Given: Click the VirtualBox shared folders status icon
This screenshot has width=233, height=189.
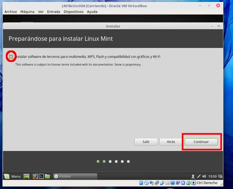Looking at the screenshot, I should pyautogui.click(x=167, y=183).
